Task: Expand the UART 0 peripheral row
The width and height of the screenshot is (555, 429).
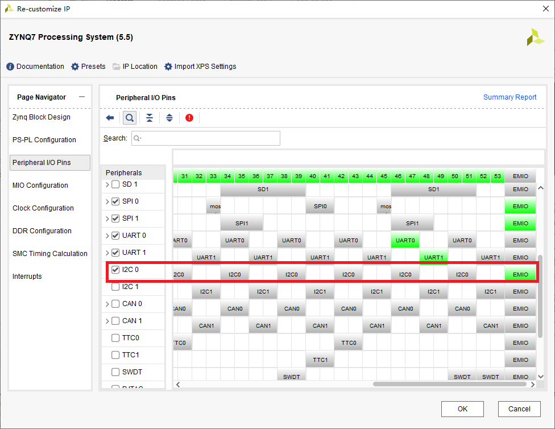Action: [107, 236]
